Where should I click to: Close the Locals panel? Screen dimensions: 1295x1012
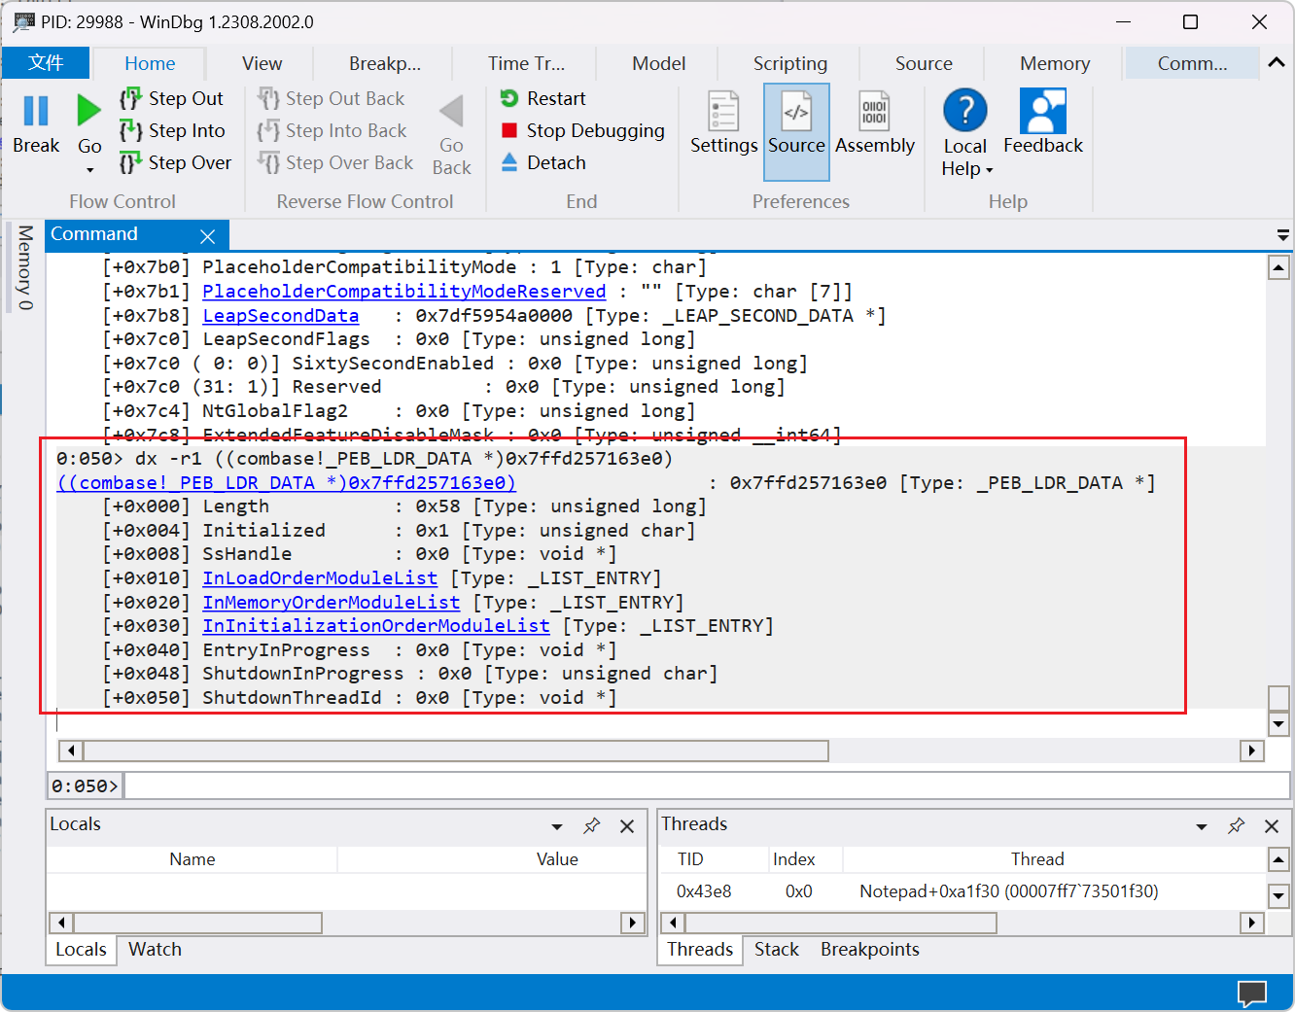627,826
